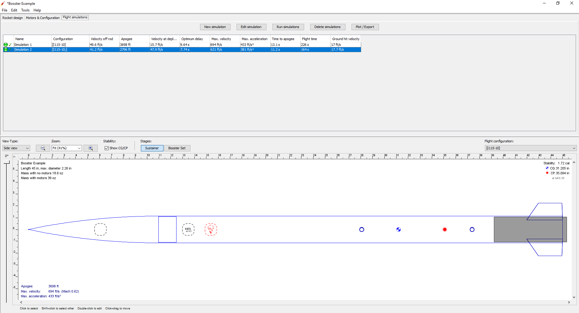
Task: Click the Delete simulations button
Action: point(327,27)
